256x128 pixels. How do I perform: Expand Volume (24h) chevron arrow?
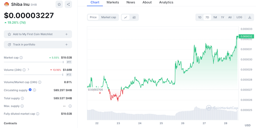coord(28,69)
